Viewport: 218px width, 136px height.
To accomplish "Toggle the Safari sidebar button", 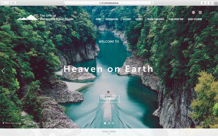I will (13, 3).
